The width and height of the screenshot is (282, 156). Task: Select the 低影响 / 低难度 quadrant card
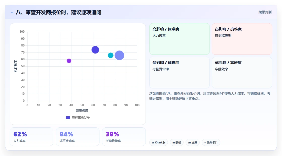coord(180,73)
